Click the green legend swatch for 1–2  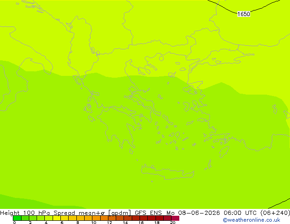coord(25,218)
